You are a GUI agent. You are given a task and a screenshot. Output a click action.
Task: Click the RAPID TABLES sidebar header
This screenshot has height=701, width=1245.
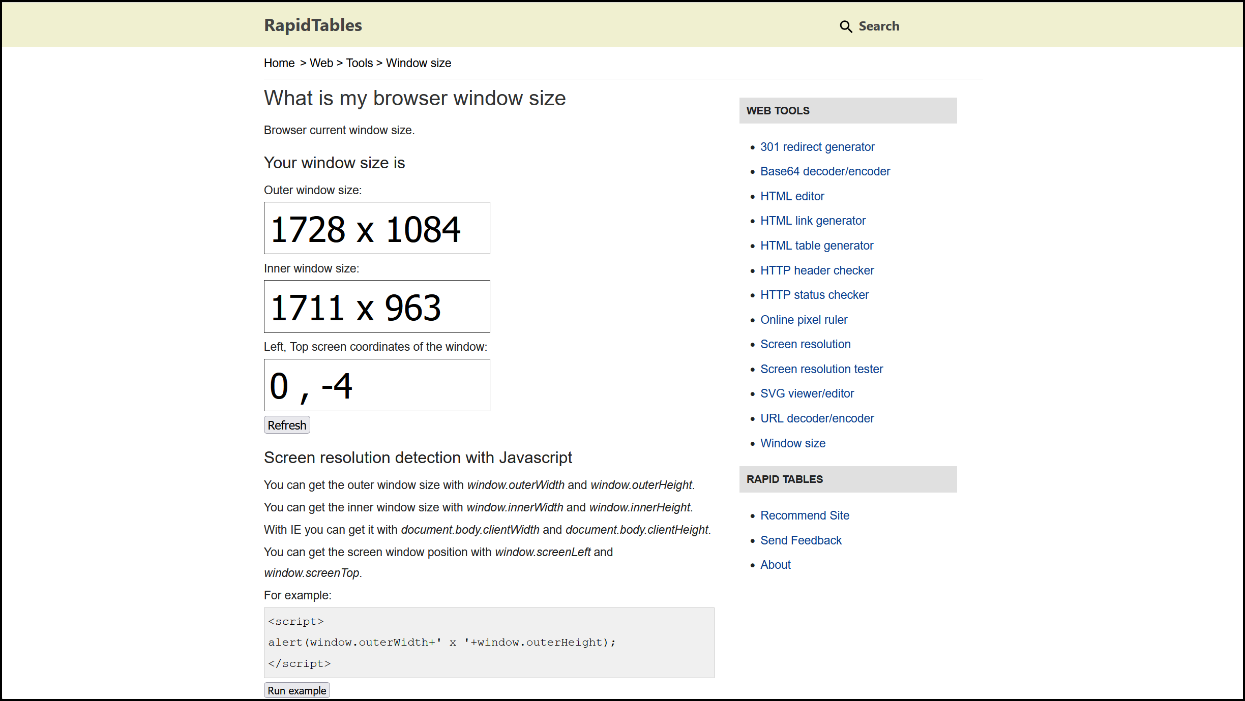tap(848, 479)
